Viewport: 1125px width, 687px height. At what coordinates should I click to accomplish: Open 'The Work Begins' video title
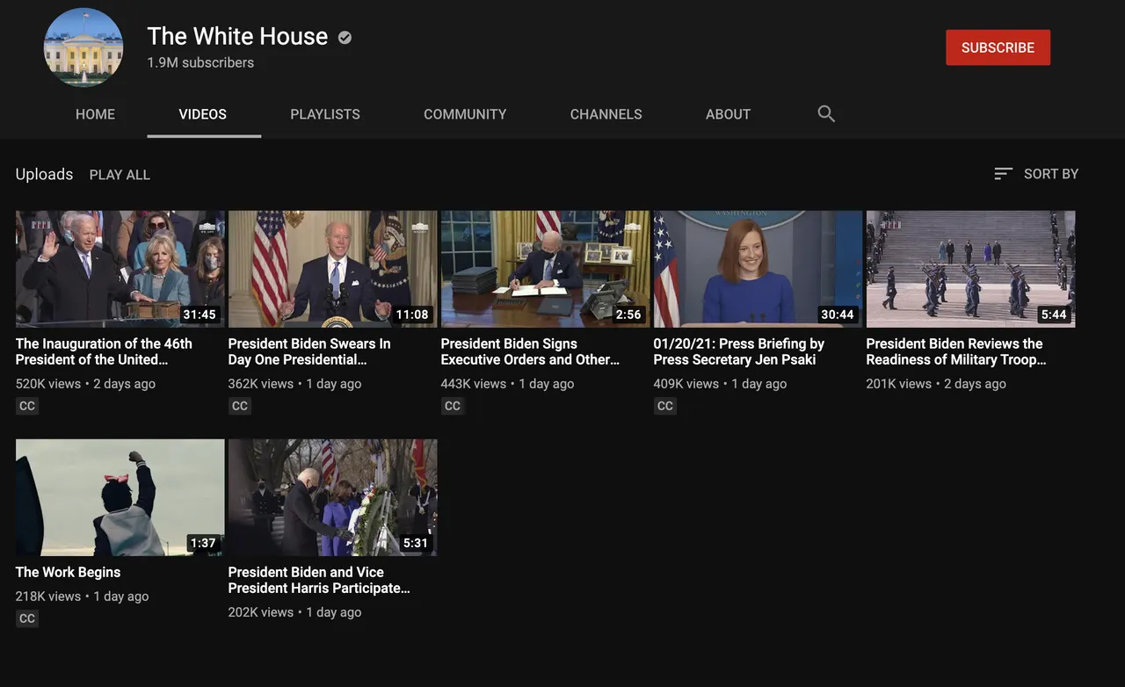(x=68, y=572)
